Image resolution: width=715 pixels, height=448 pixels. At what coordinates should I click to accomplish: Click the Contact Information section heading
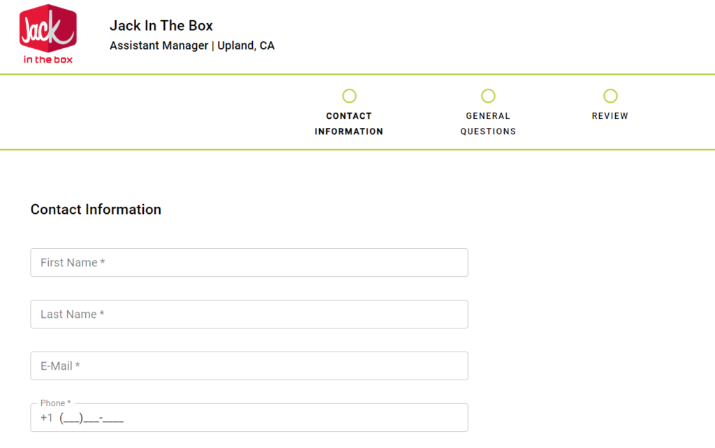(x=96, y=210)
